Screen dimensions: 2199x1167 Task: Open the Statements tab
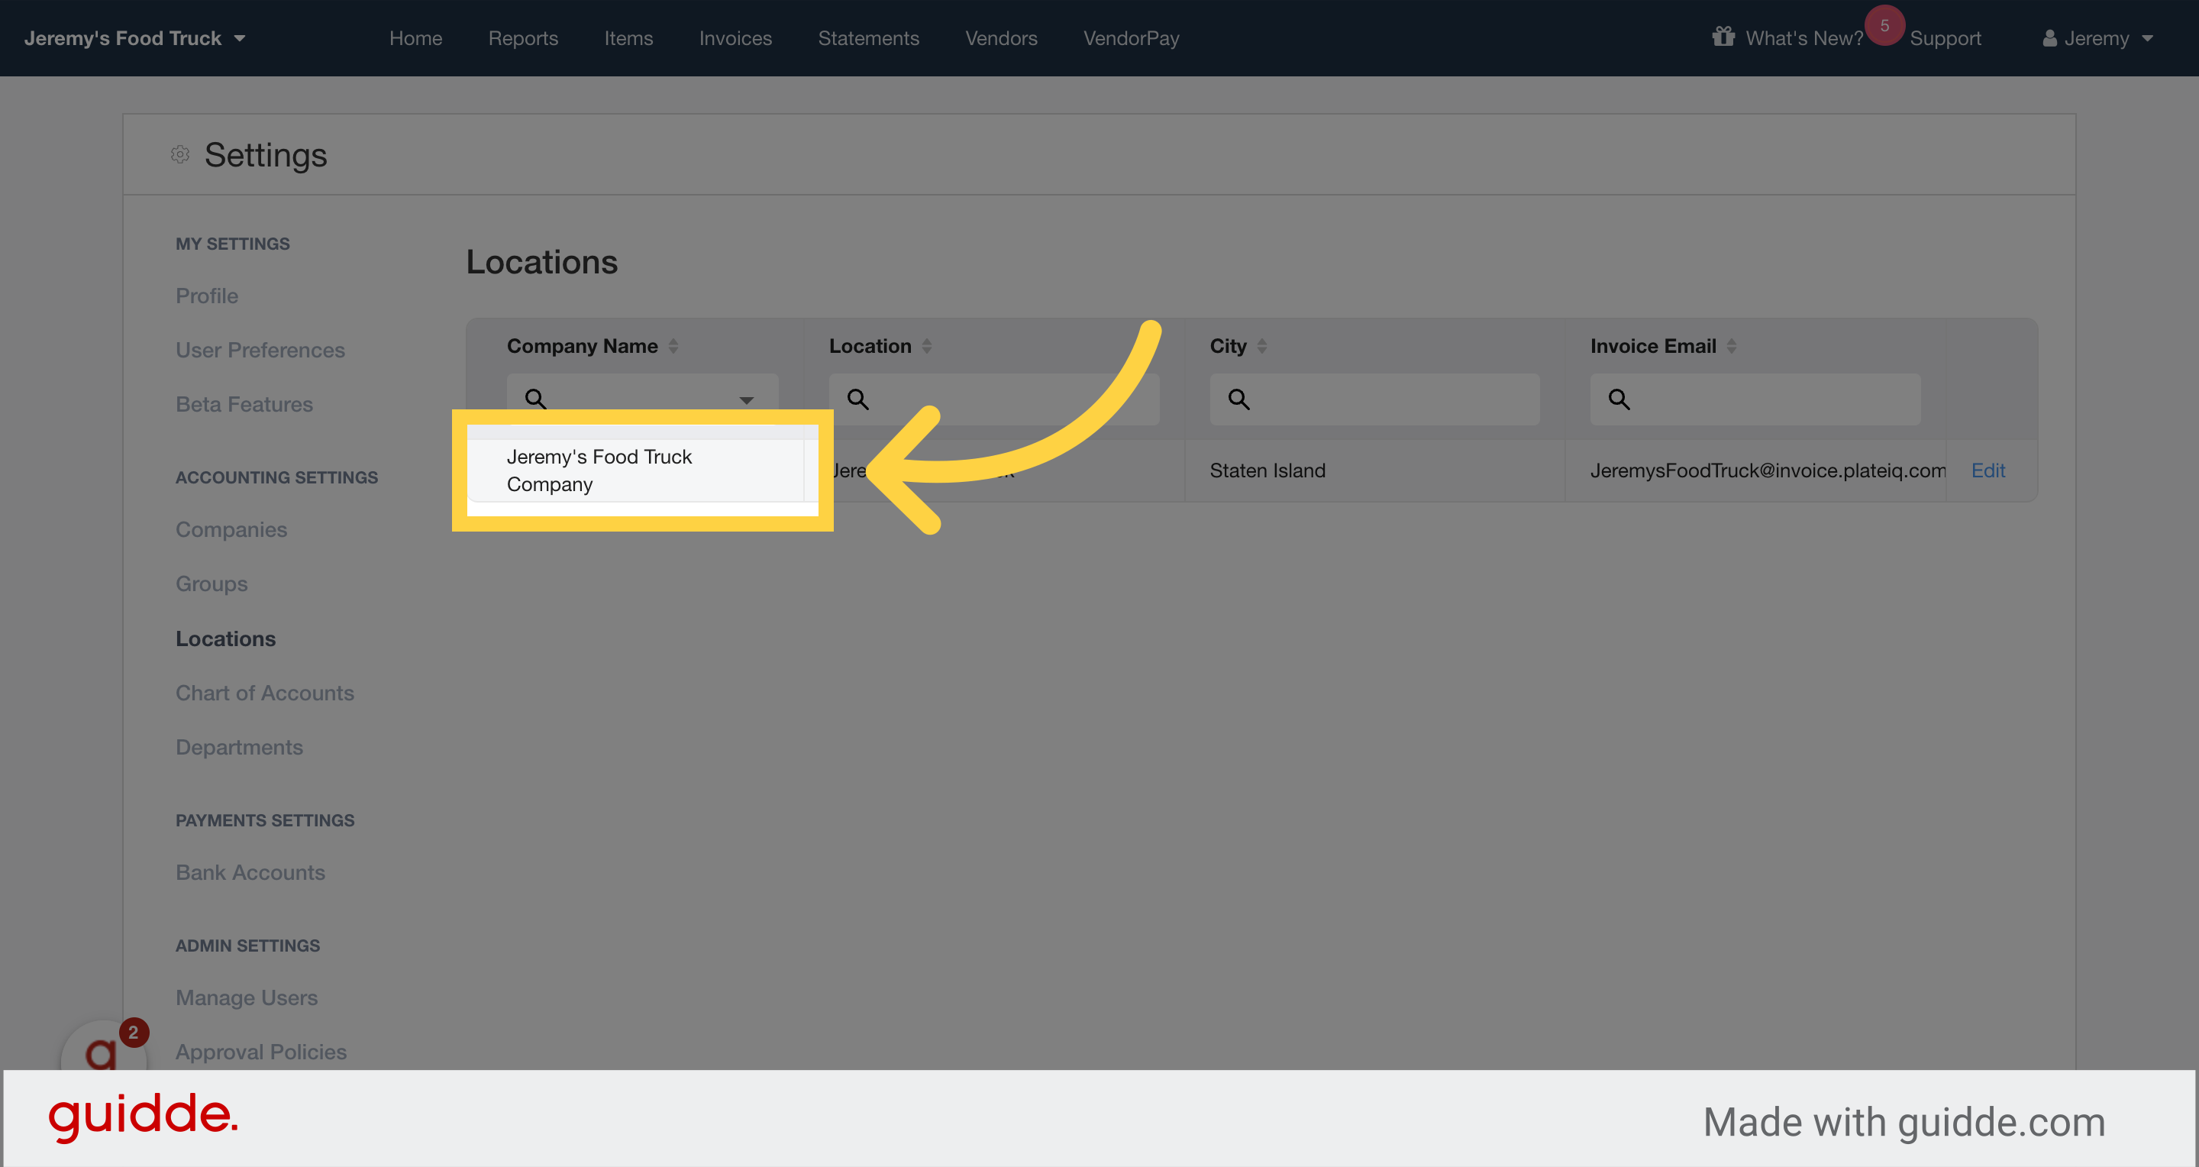coord(868,38)
